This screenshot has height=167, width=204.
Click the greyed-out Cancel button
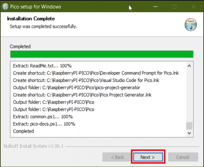pyautogui.click(x=183, y=157)
